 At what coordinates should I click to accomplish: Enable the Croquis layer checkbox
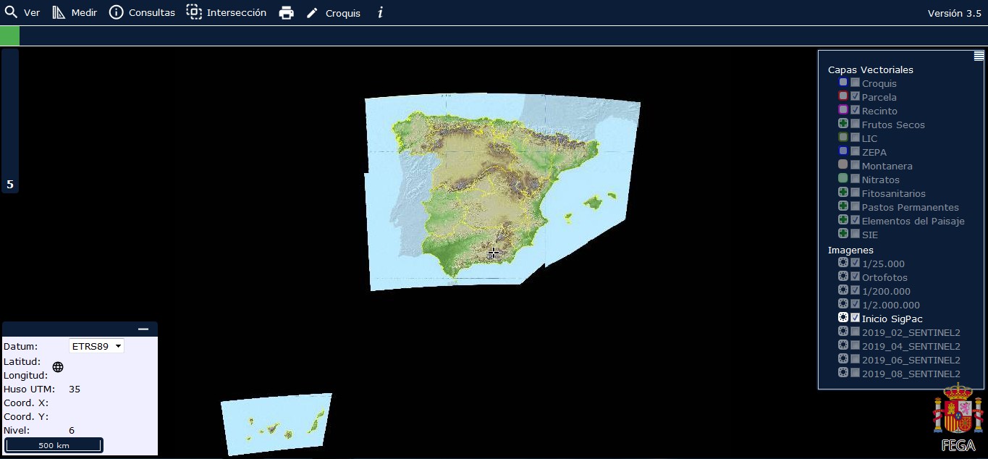coord(855,83)
